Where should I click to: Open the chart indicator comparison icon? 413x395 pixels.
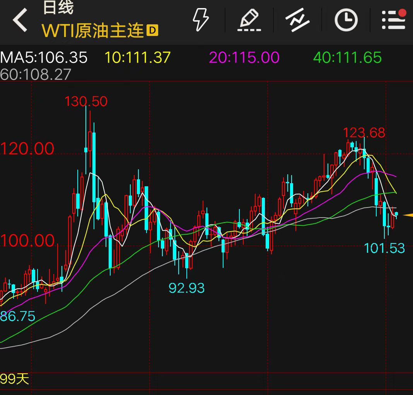(x=297, y=20)
